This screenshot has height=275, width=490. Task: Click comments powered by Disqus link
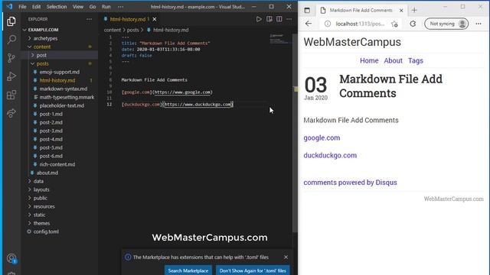coord(350,183)
